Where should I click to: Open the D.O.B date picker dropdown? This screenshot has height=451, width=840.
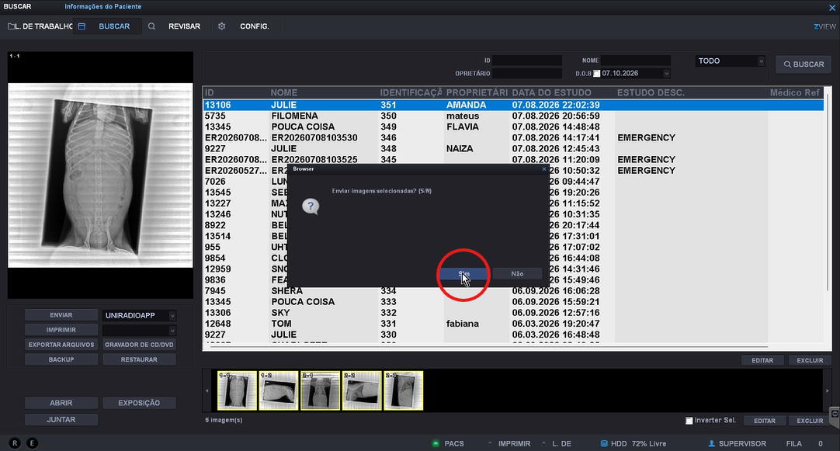pyautogui.click(x=666, y=74)
